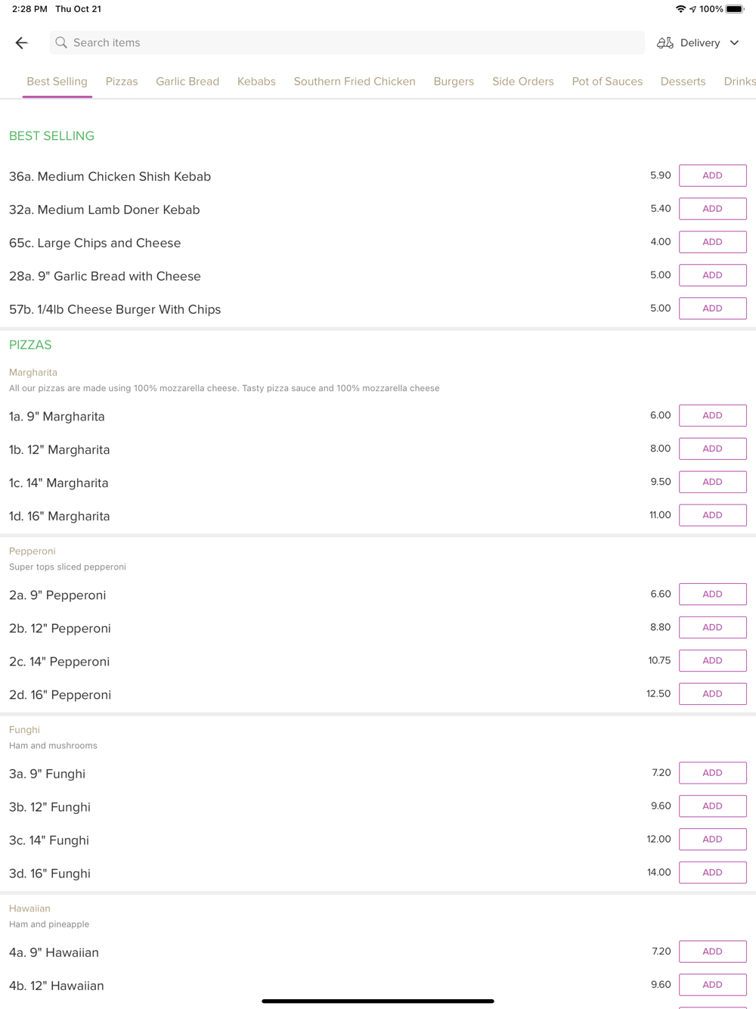
Task: Tap the battery status icon
Action: (735, 9)
